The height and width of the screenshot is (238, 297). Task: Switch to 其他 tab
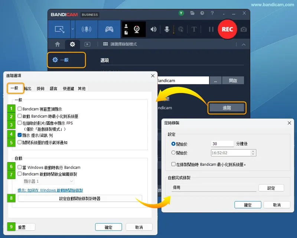click(82, 89)
